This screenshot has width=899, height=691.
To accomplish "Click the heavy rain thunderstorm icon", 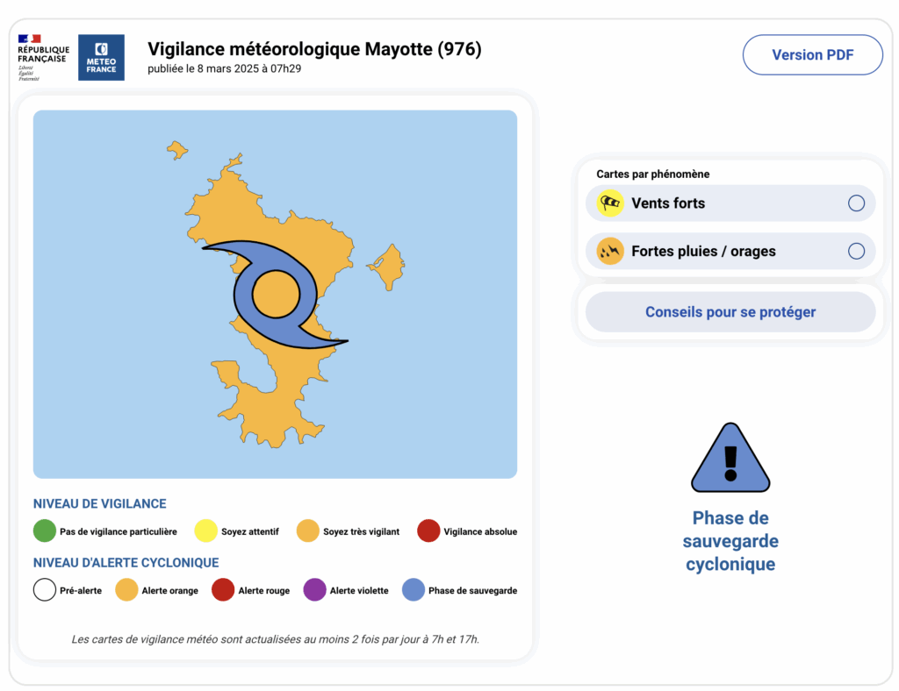I will (x=610, y=252).
